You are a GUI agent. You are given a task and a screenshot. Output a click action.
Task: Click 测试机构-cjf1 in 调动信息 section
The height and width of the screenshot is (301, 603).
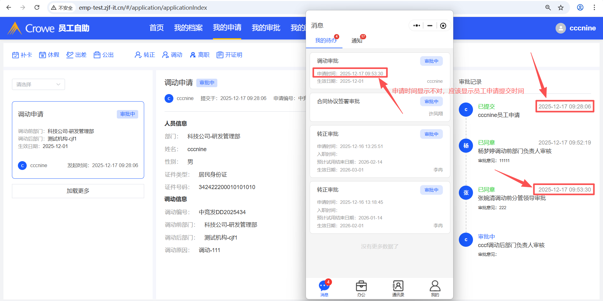221,238
